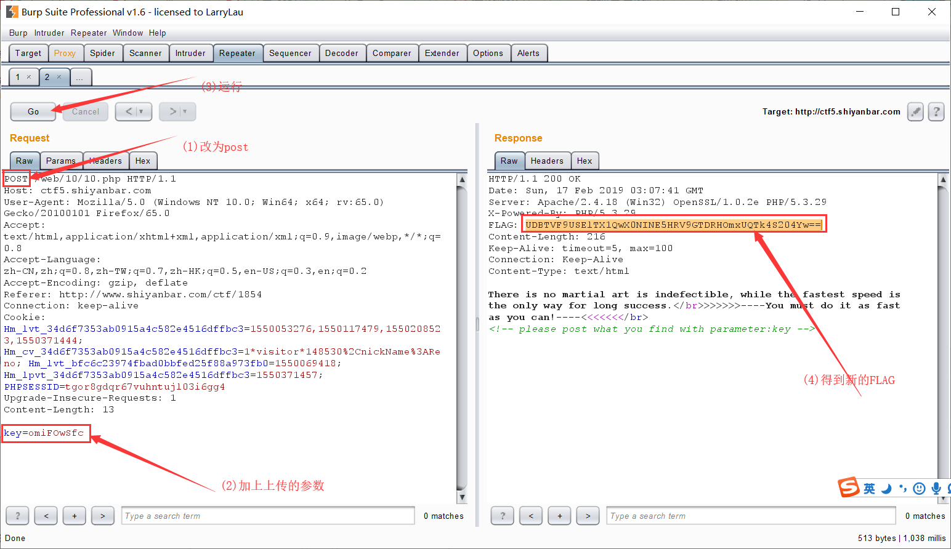Viewport: 951px width, 549px height.
Task: Click the 'Content-Length: 13' request line
Action: (x=59, y=410)
